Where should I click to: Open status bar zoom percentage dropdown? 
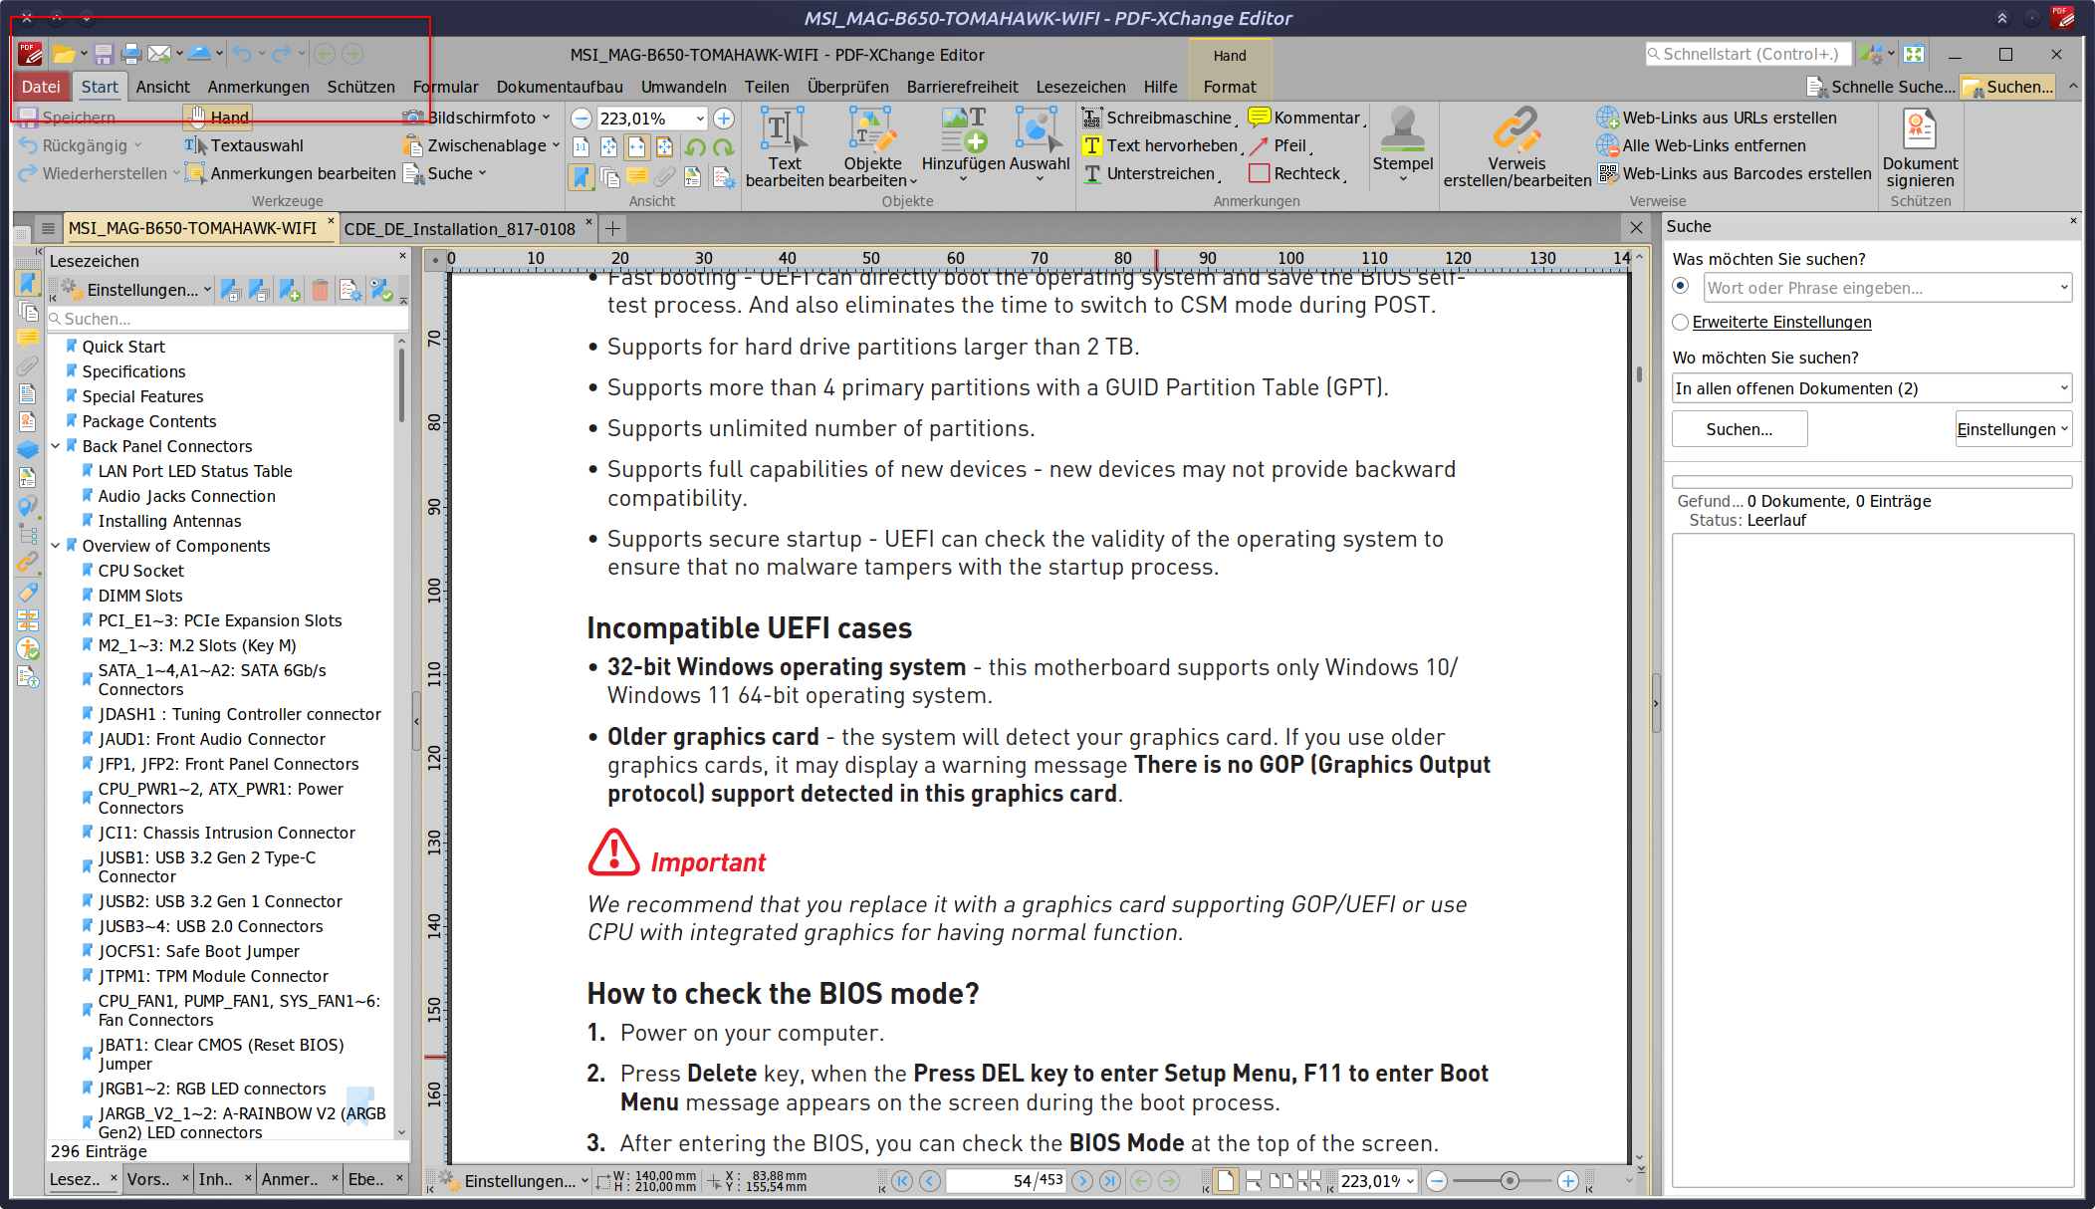[x=1410, y=1181]
